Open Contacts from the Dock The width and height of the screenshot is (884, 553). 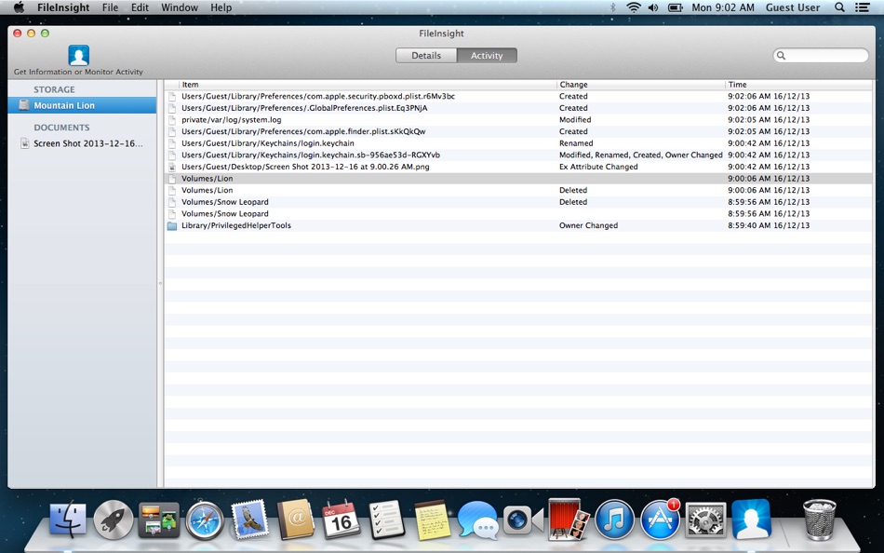pos(295,519)
